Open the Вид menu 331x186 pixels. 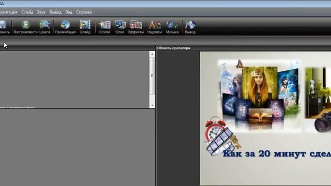click(x=69, y=12)
